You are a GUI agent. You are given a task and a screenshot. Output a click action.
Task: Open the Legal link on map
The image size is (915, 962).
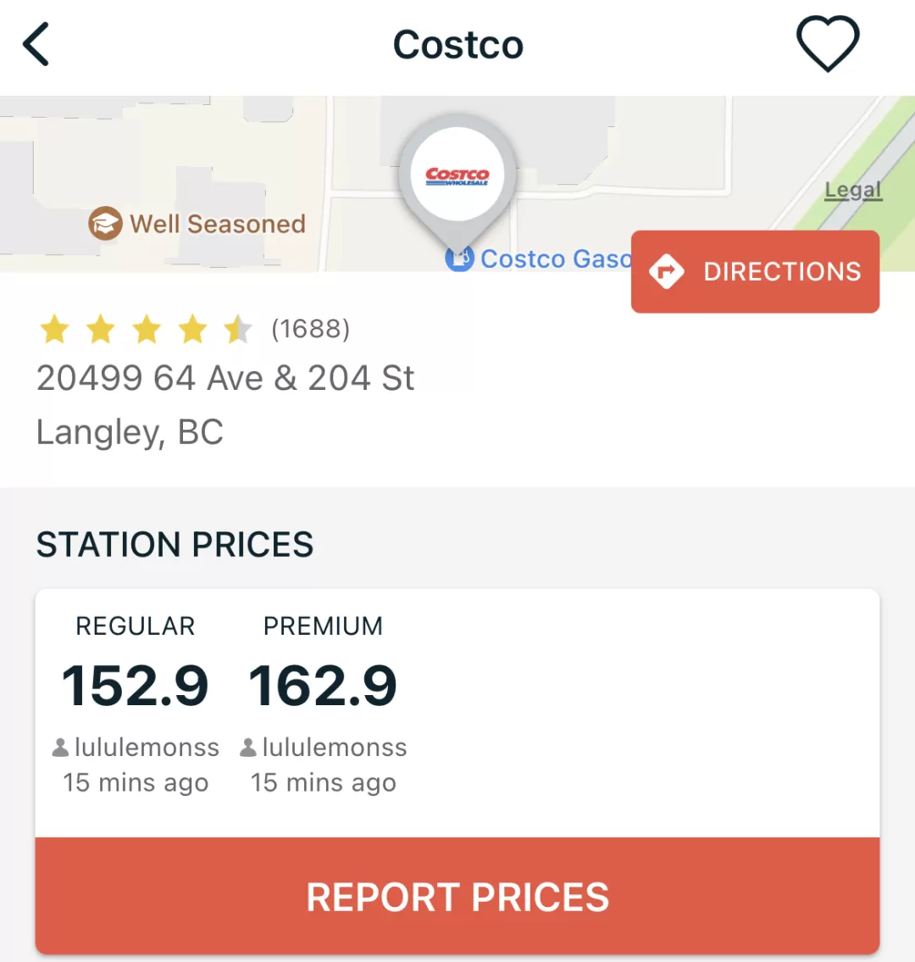853,190
